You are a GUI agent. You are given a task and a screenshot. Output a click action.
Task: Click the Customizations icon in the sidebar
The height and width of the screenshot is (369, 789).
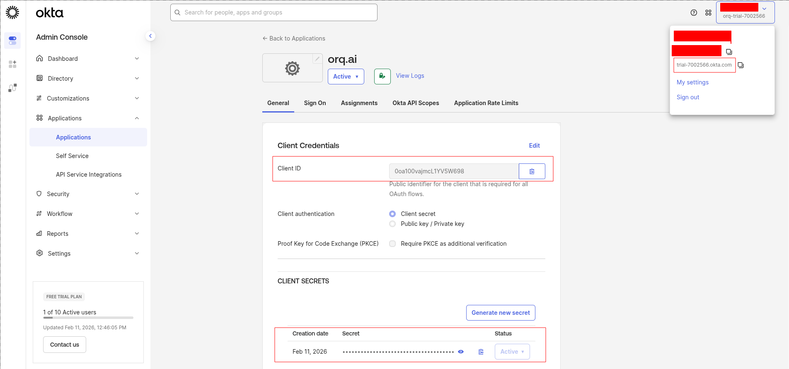(39, 98)
